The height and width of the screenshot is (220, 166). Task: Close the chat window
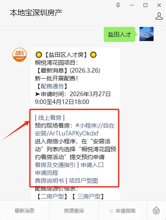click(x=159, y=5)
